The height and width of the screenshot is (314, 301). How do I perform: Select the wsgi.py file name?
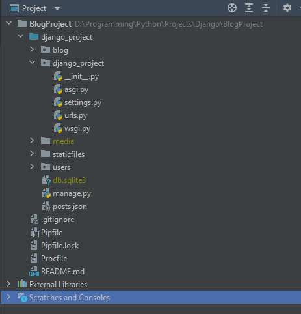tap(77, 129)
